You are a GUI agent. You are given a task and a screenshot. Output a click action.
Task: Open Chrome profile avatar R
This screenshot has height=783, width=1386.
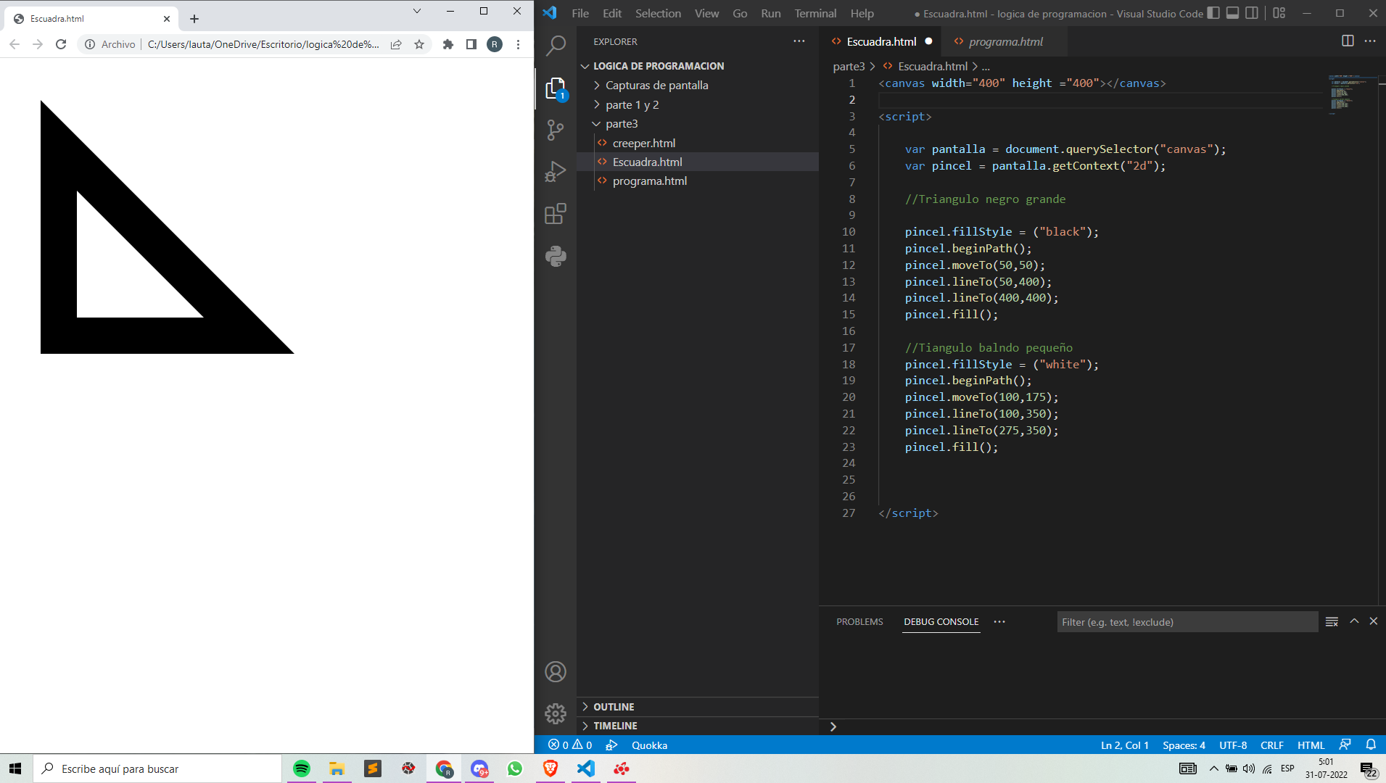[x=495, y=44]
